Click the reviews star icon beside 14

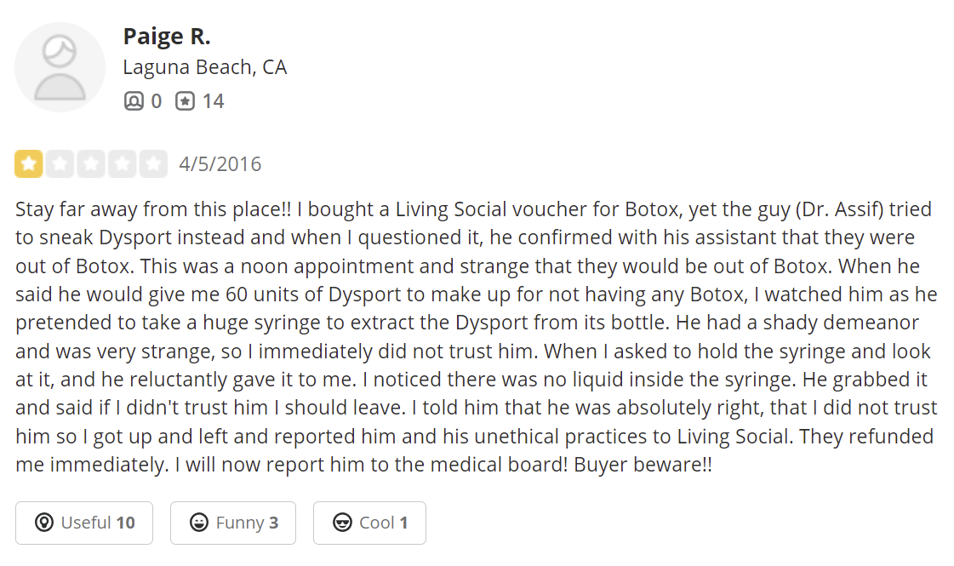pyautogui.click(x=185, y=101)
